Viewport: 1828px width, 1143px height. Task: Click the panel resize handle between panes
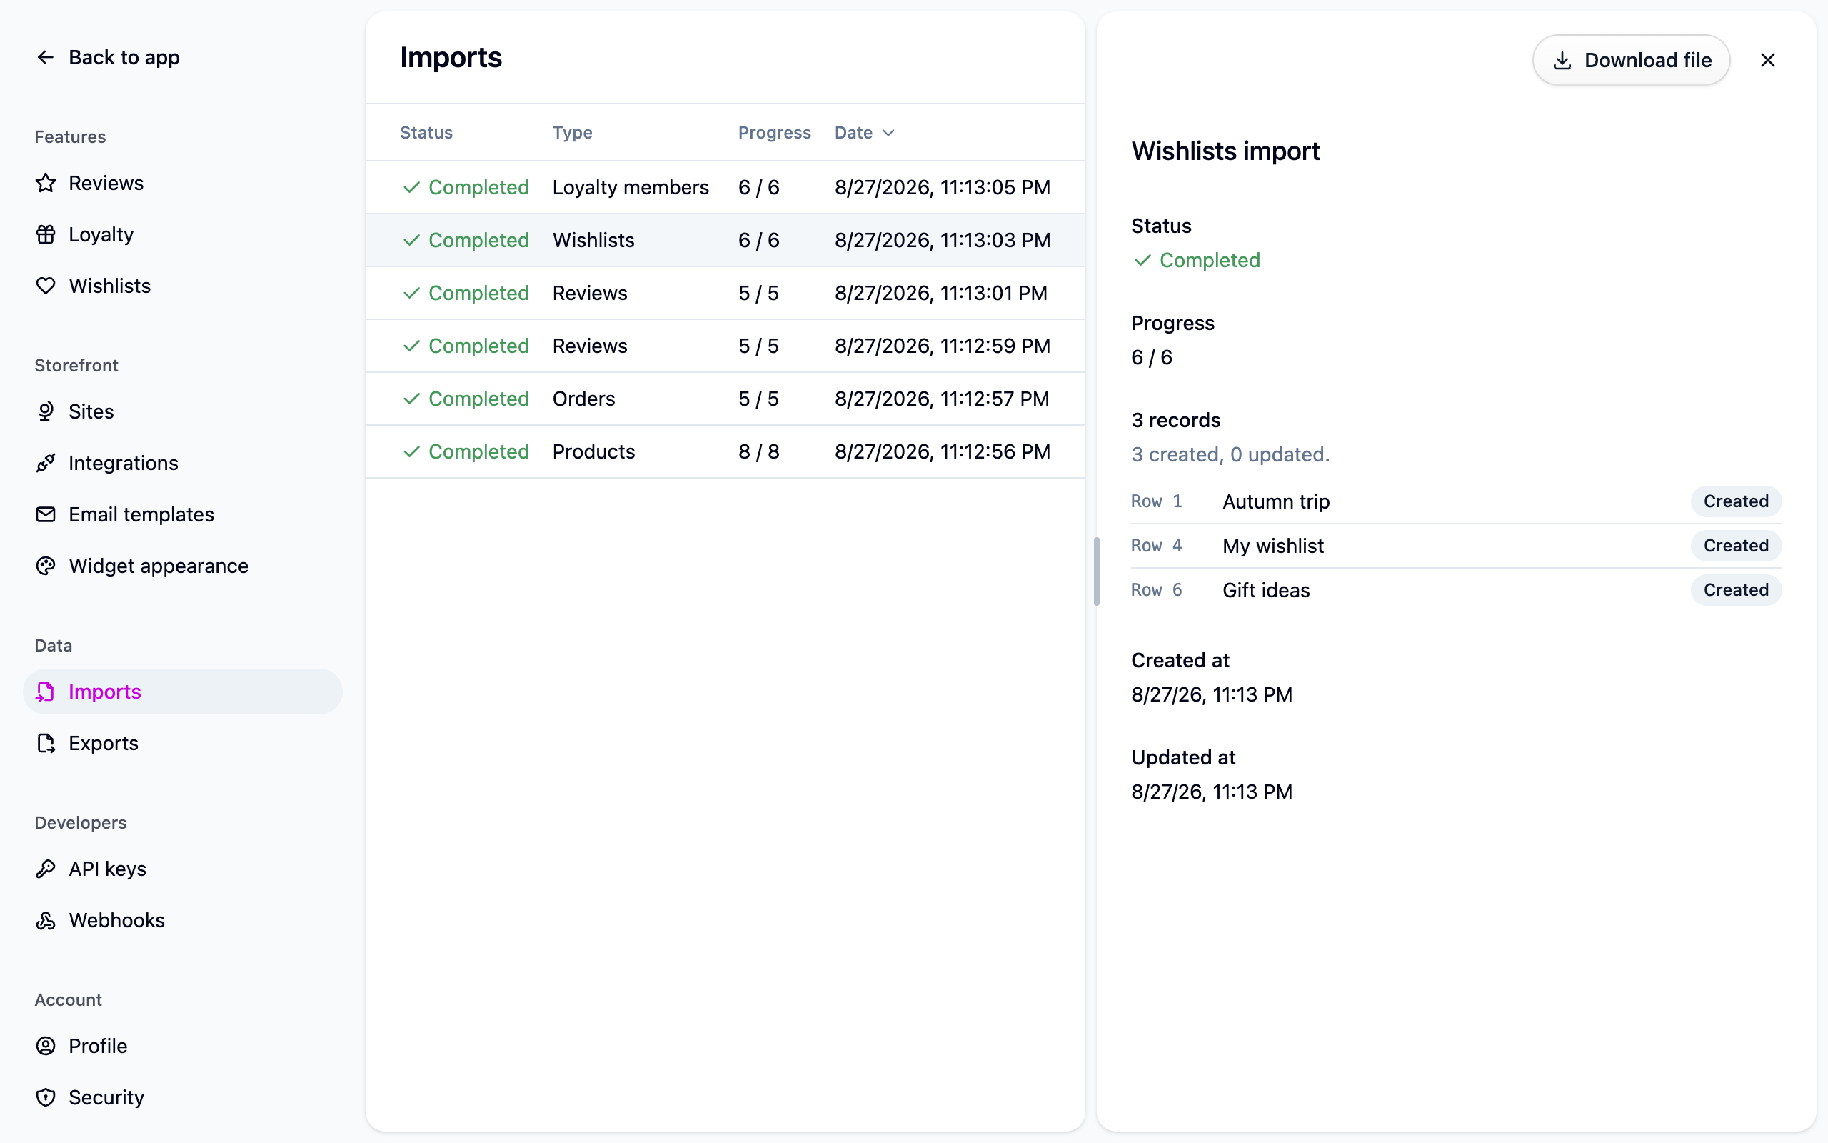click(1096, 571)
